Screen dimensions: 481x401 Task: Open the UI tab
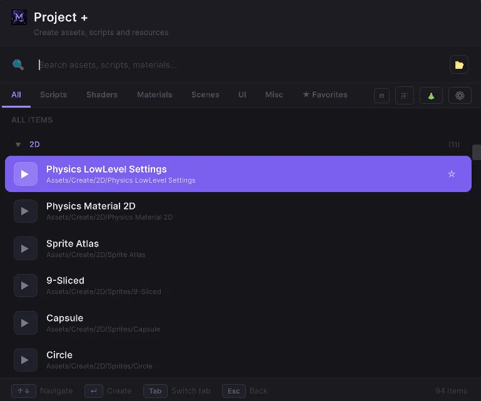point(242,95)
